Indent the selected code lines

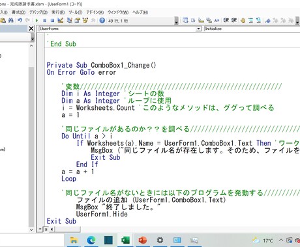pyautogui.click(x=226, y=20)
